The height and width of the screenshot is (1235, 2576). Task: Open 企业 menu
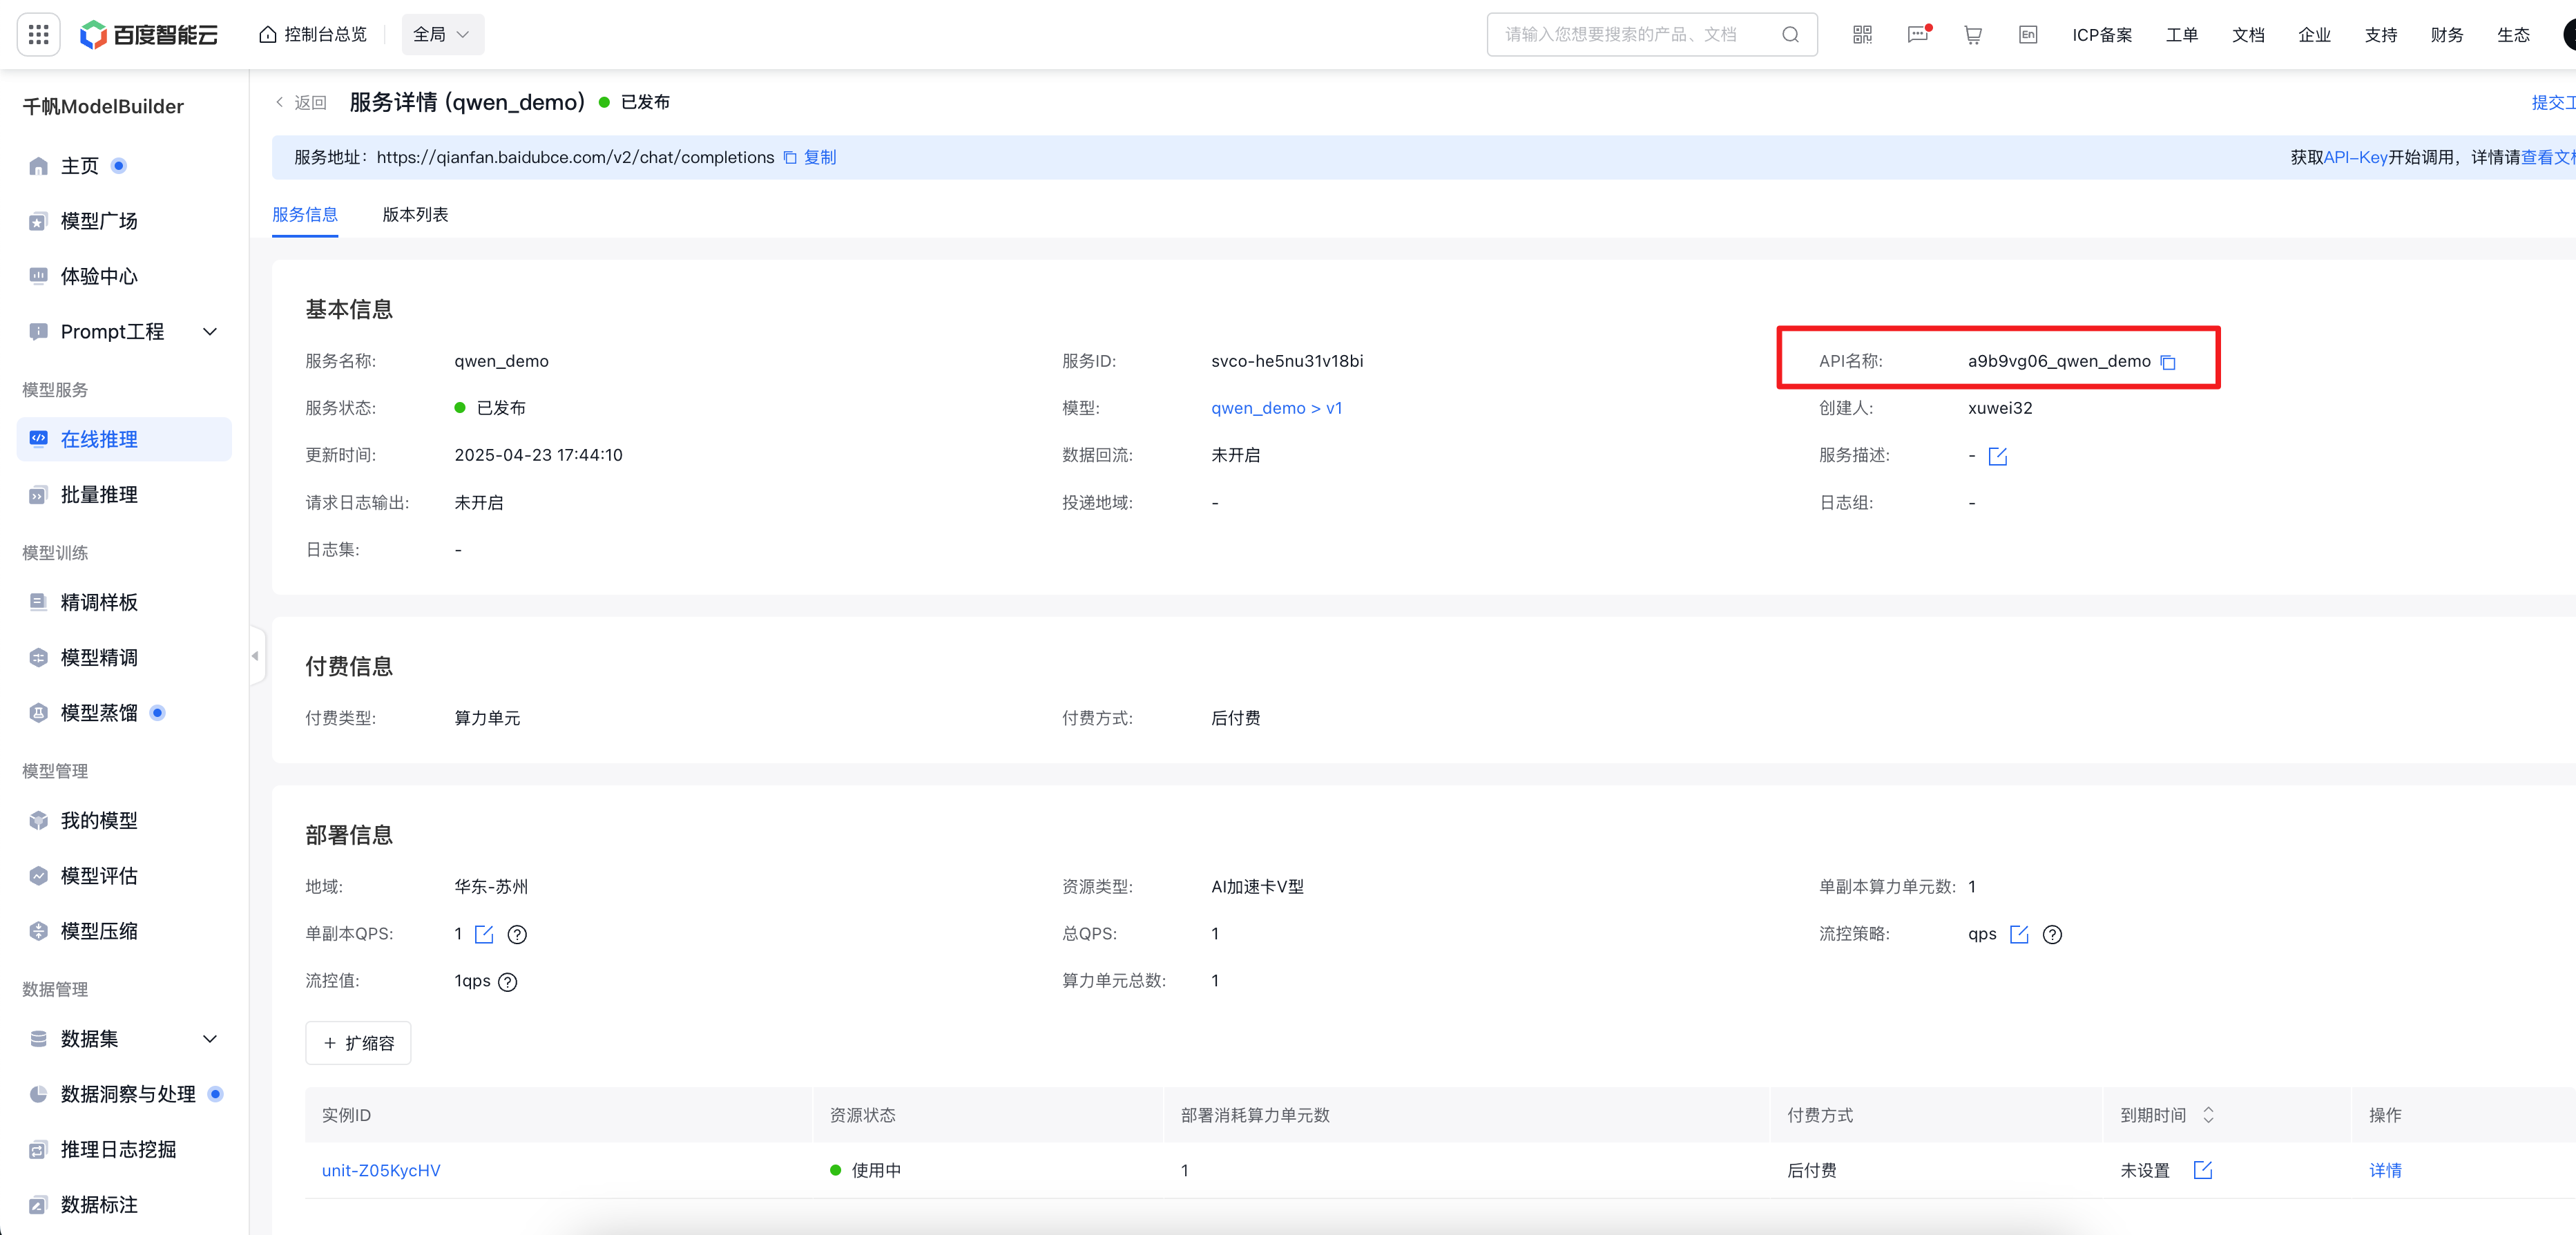click(2314, 35)
